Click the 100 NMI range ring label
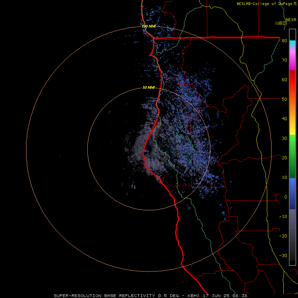Viewport: 298px width, 298px height. click(149, 26)
